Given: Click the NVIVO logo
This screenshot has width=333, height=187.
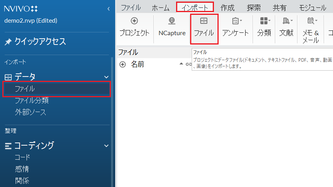Looking at the screenshot, I should click(21, 9).
